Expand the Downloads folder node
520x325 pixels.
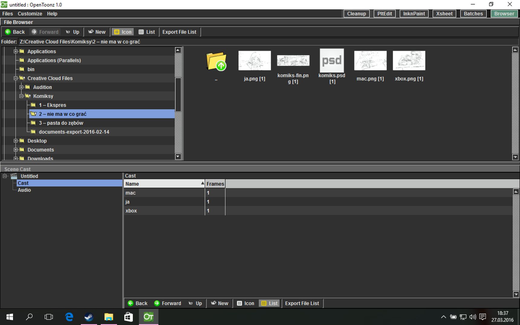pos(16,158)
